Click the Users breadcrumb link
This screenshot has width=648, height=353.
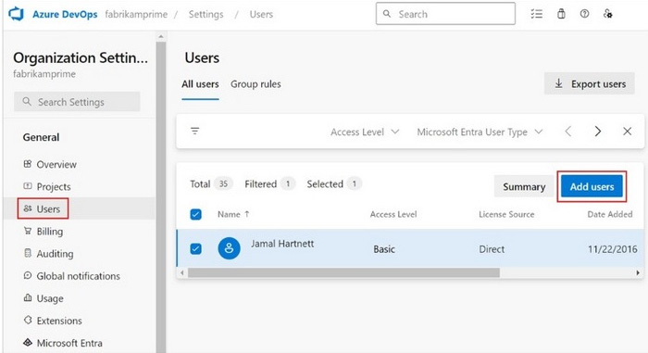(261, 14)
